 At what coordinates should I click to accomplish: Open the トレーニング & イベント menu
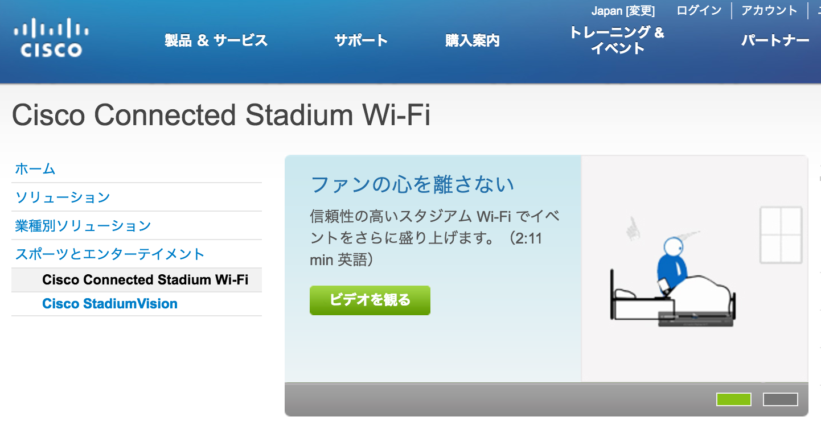coord(618,40)
